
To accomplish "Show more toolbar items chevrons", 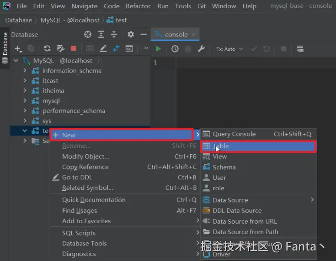I will pos(146,48).
